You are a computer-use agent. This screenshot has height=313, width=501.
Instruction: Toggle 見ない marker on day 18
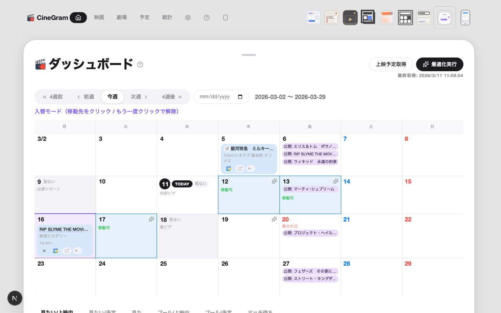tap(175, 220)
